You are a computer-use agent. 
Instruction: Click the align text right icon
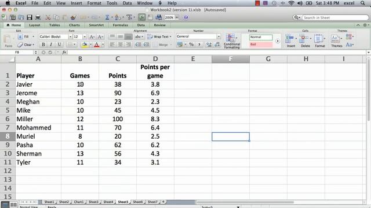pyautogui.click(x=129, y=44)
